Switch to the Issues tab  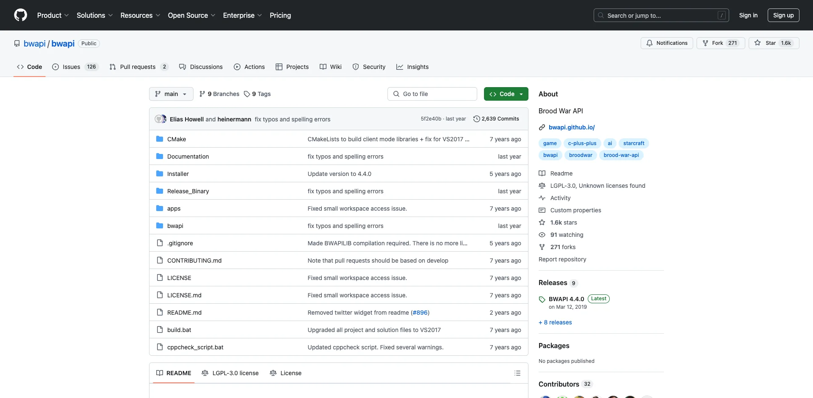[75, 67]
